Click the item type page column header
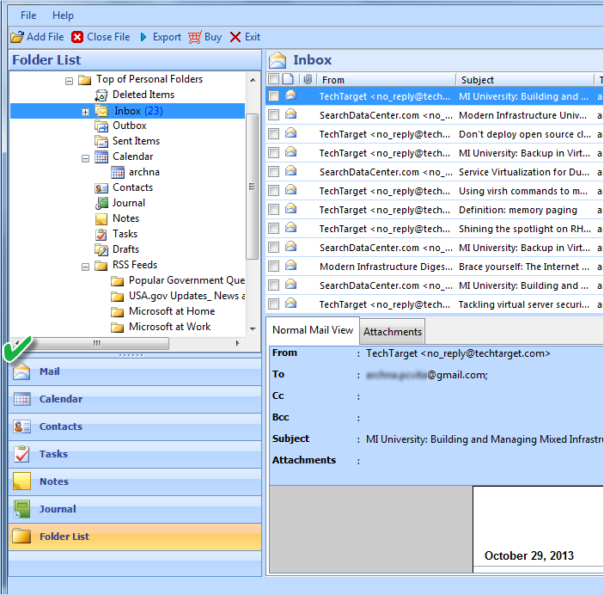 [287, 79]
